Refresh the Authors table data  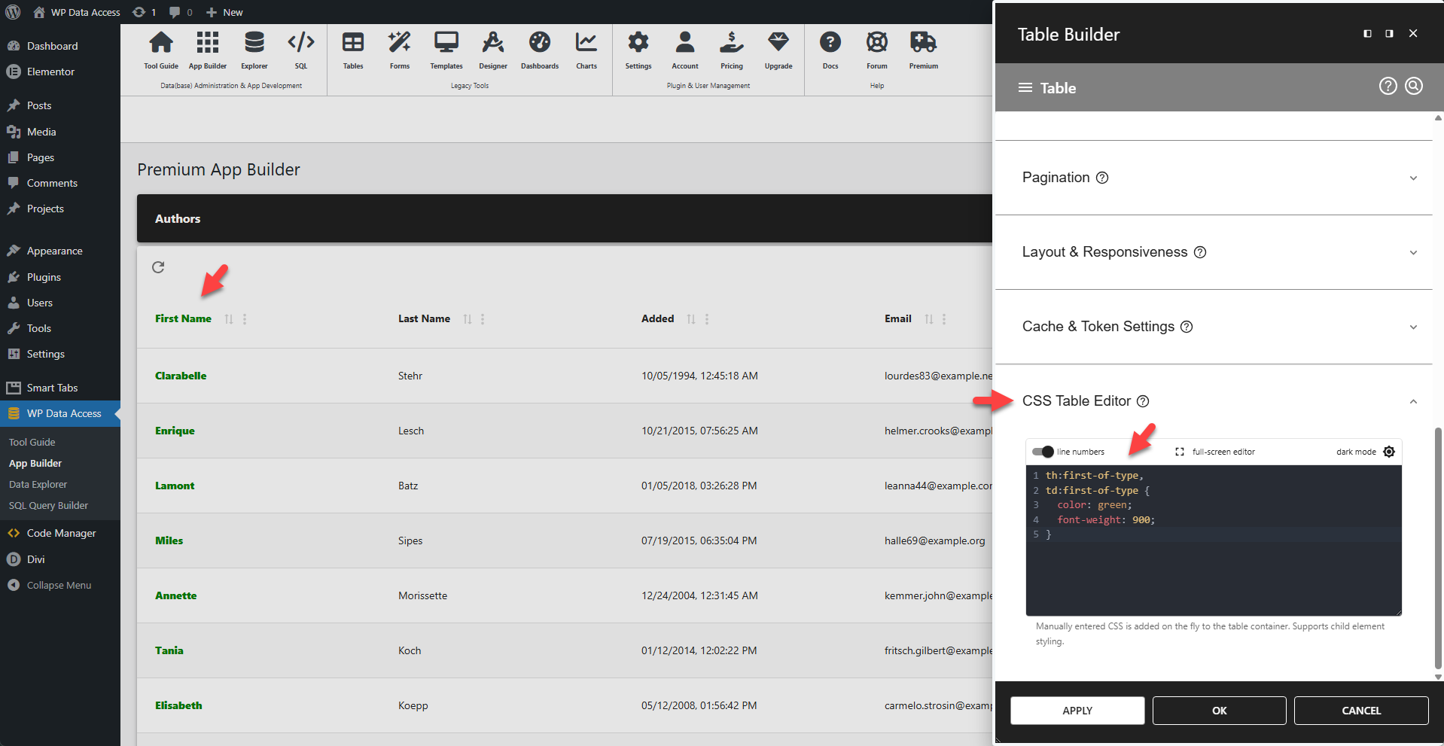[159, 267]
